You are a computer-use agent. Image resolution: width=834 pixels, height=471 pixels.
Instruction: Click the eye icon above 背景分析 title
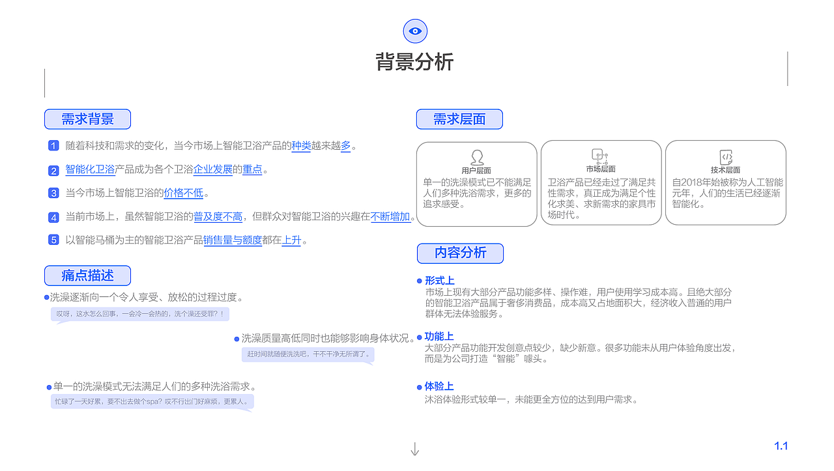click(x=414, y=31)
